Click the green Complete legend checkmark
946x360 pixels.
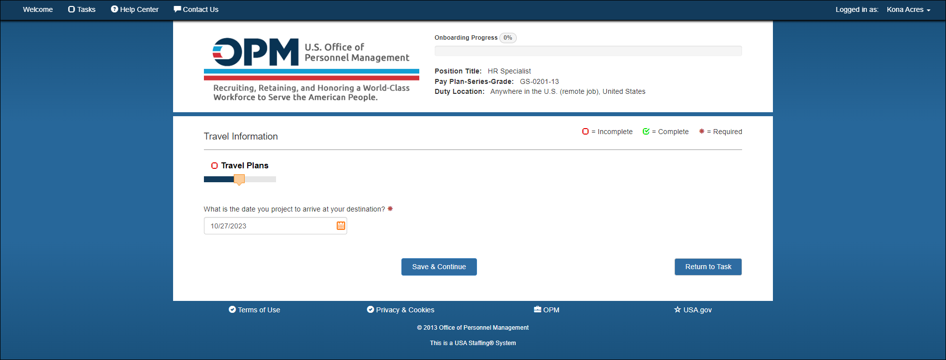(x=646, y=132)
